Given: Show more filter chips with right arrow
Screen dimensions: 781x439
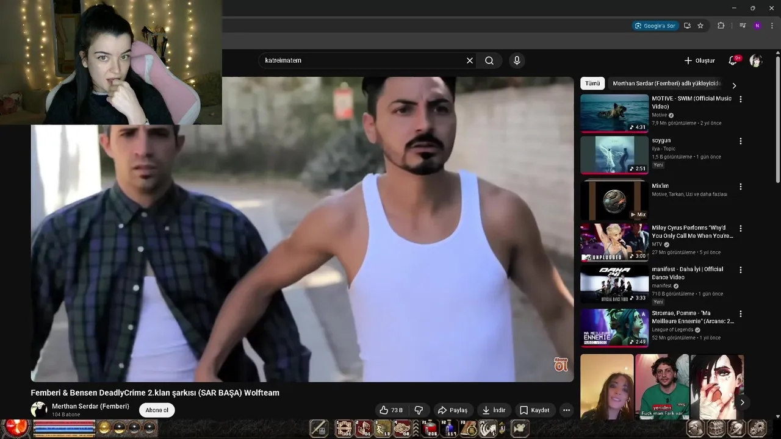Looking at the screenshot, I should coord(734,85).
